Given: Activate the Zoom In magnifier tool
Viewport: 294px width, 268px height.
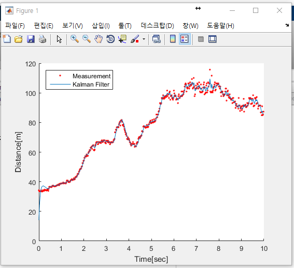Looking at the screenshot, I should click(75, 39).
